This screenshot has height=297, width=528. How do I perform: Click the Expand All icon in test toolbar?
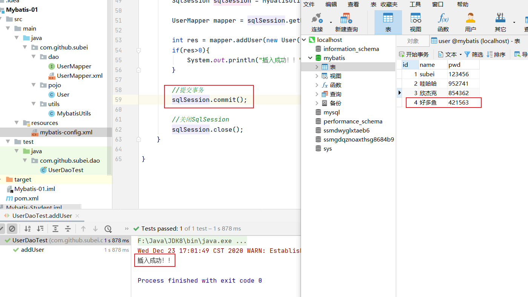(x=55, y=229)
